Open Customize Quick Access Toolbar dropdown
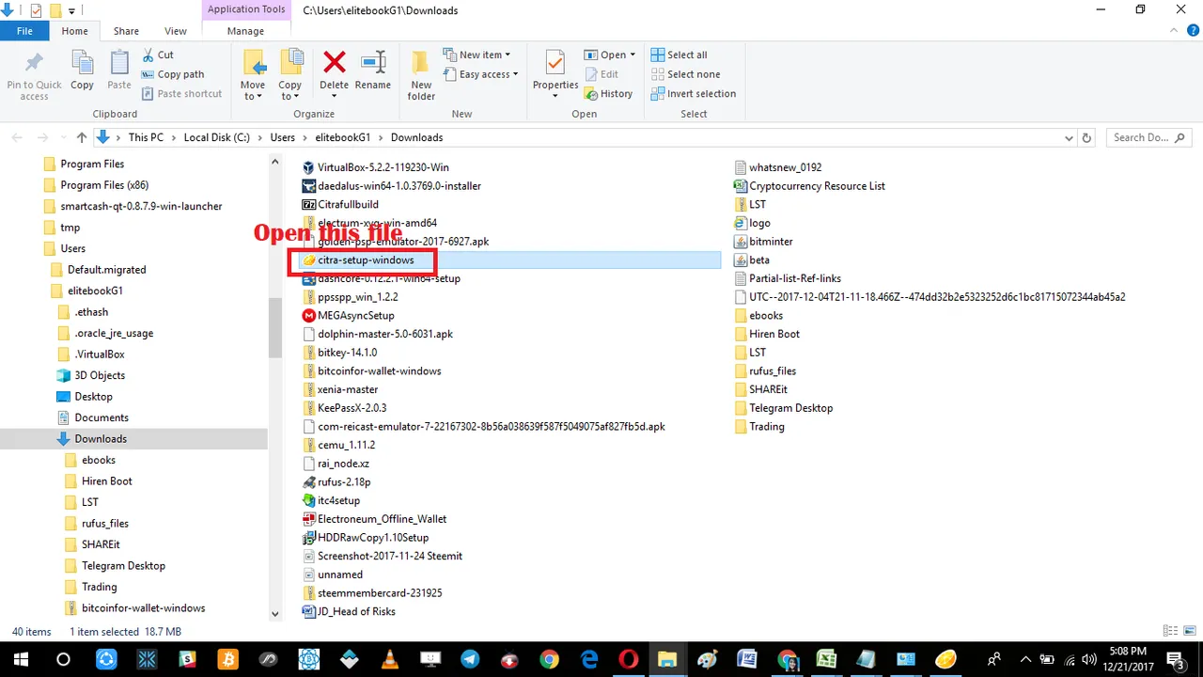This screenshot has width=1203, height=677. [x=72, y=10]
